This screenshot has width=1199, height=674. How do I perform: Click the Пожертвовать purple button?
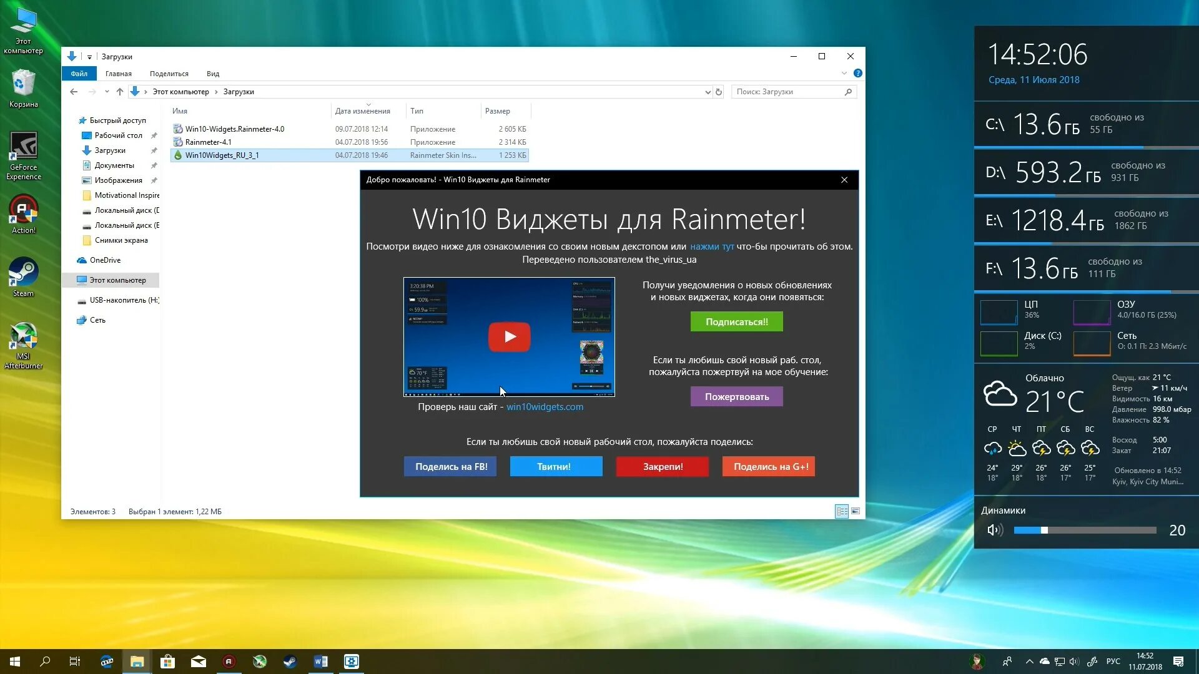[736, 396]
